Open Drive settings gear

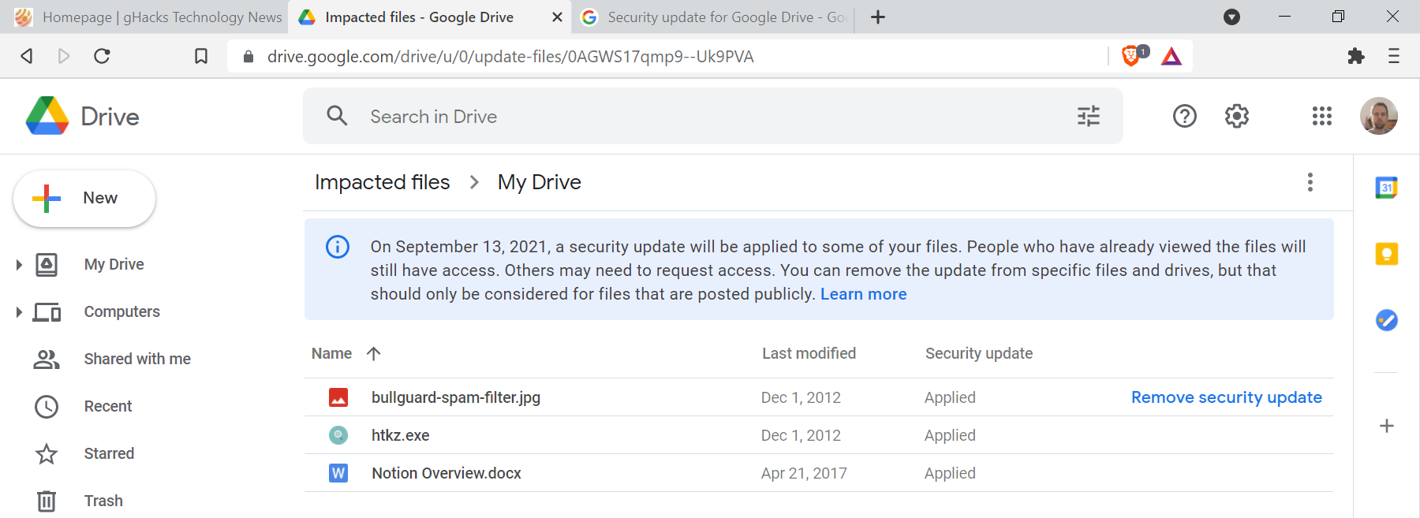point(1237,116)
